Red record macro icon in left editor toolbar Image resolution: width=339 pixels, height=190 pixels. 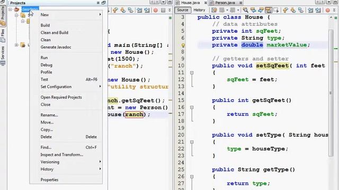point(156,10)
